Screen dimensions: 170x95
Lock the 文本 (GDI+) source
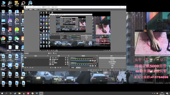68,58
